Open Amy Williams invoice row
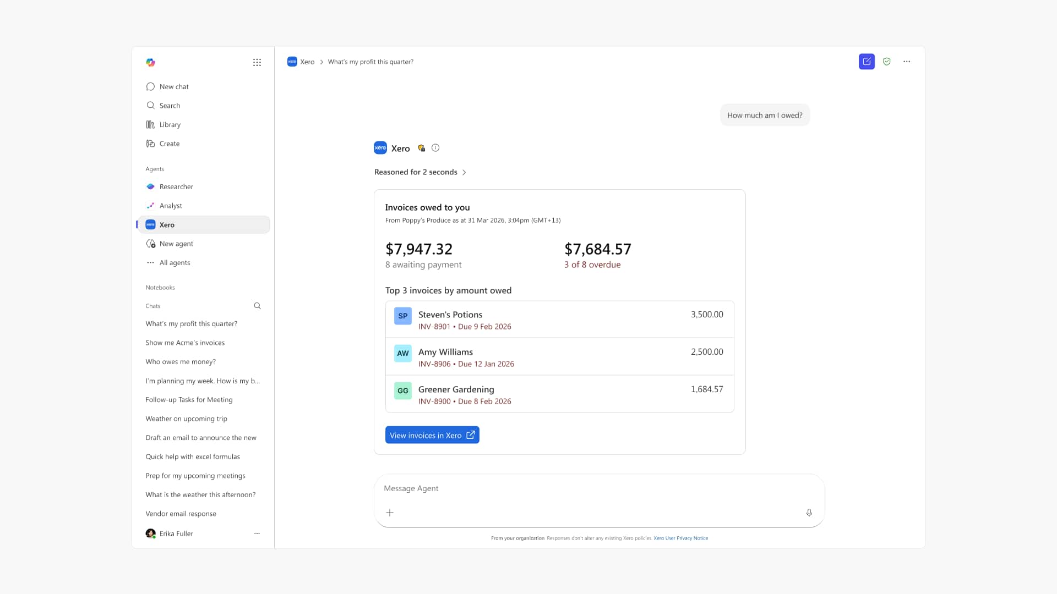The width and height of the screenshot is (1057, 594). [x=560, y=357]
